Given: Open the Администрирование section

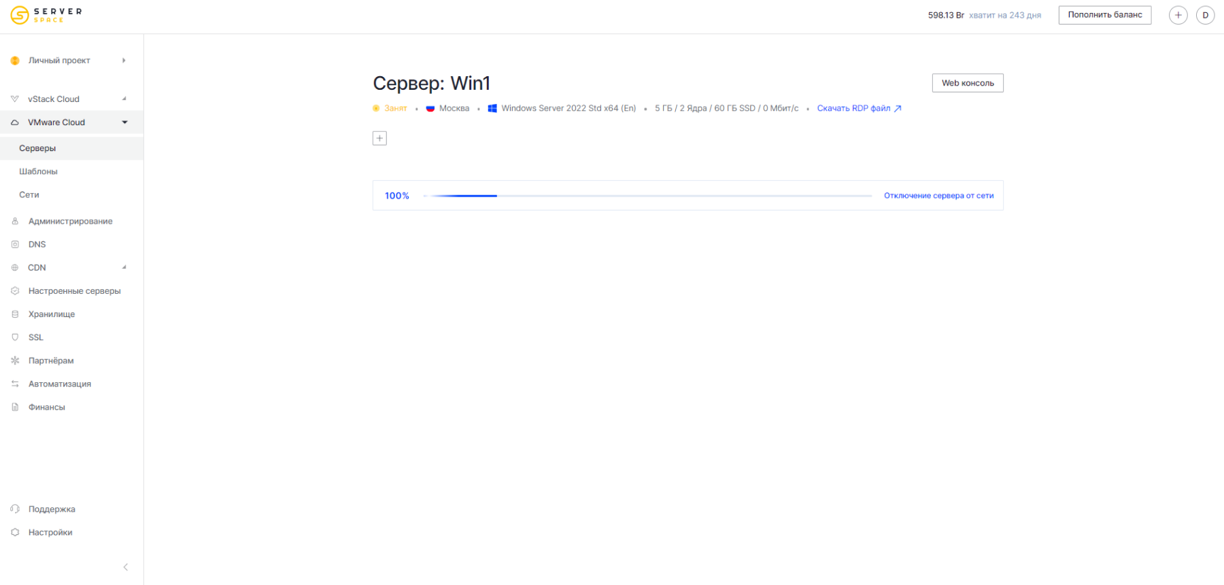Looking at the screenshot, I should point(71,221).
